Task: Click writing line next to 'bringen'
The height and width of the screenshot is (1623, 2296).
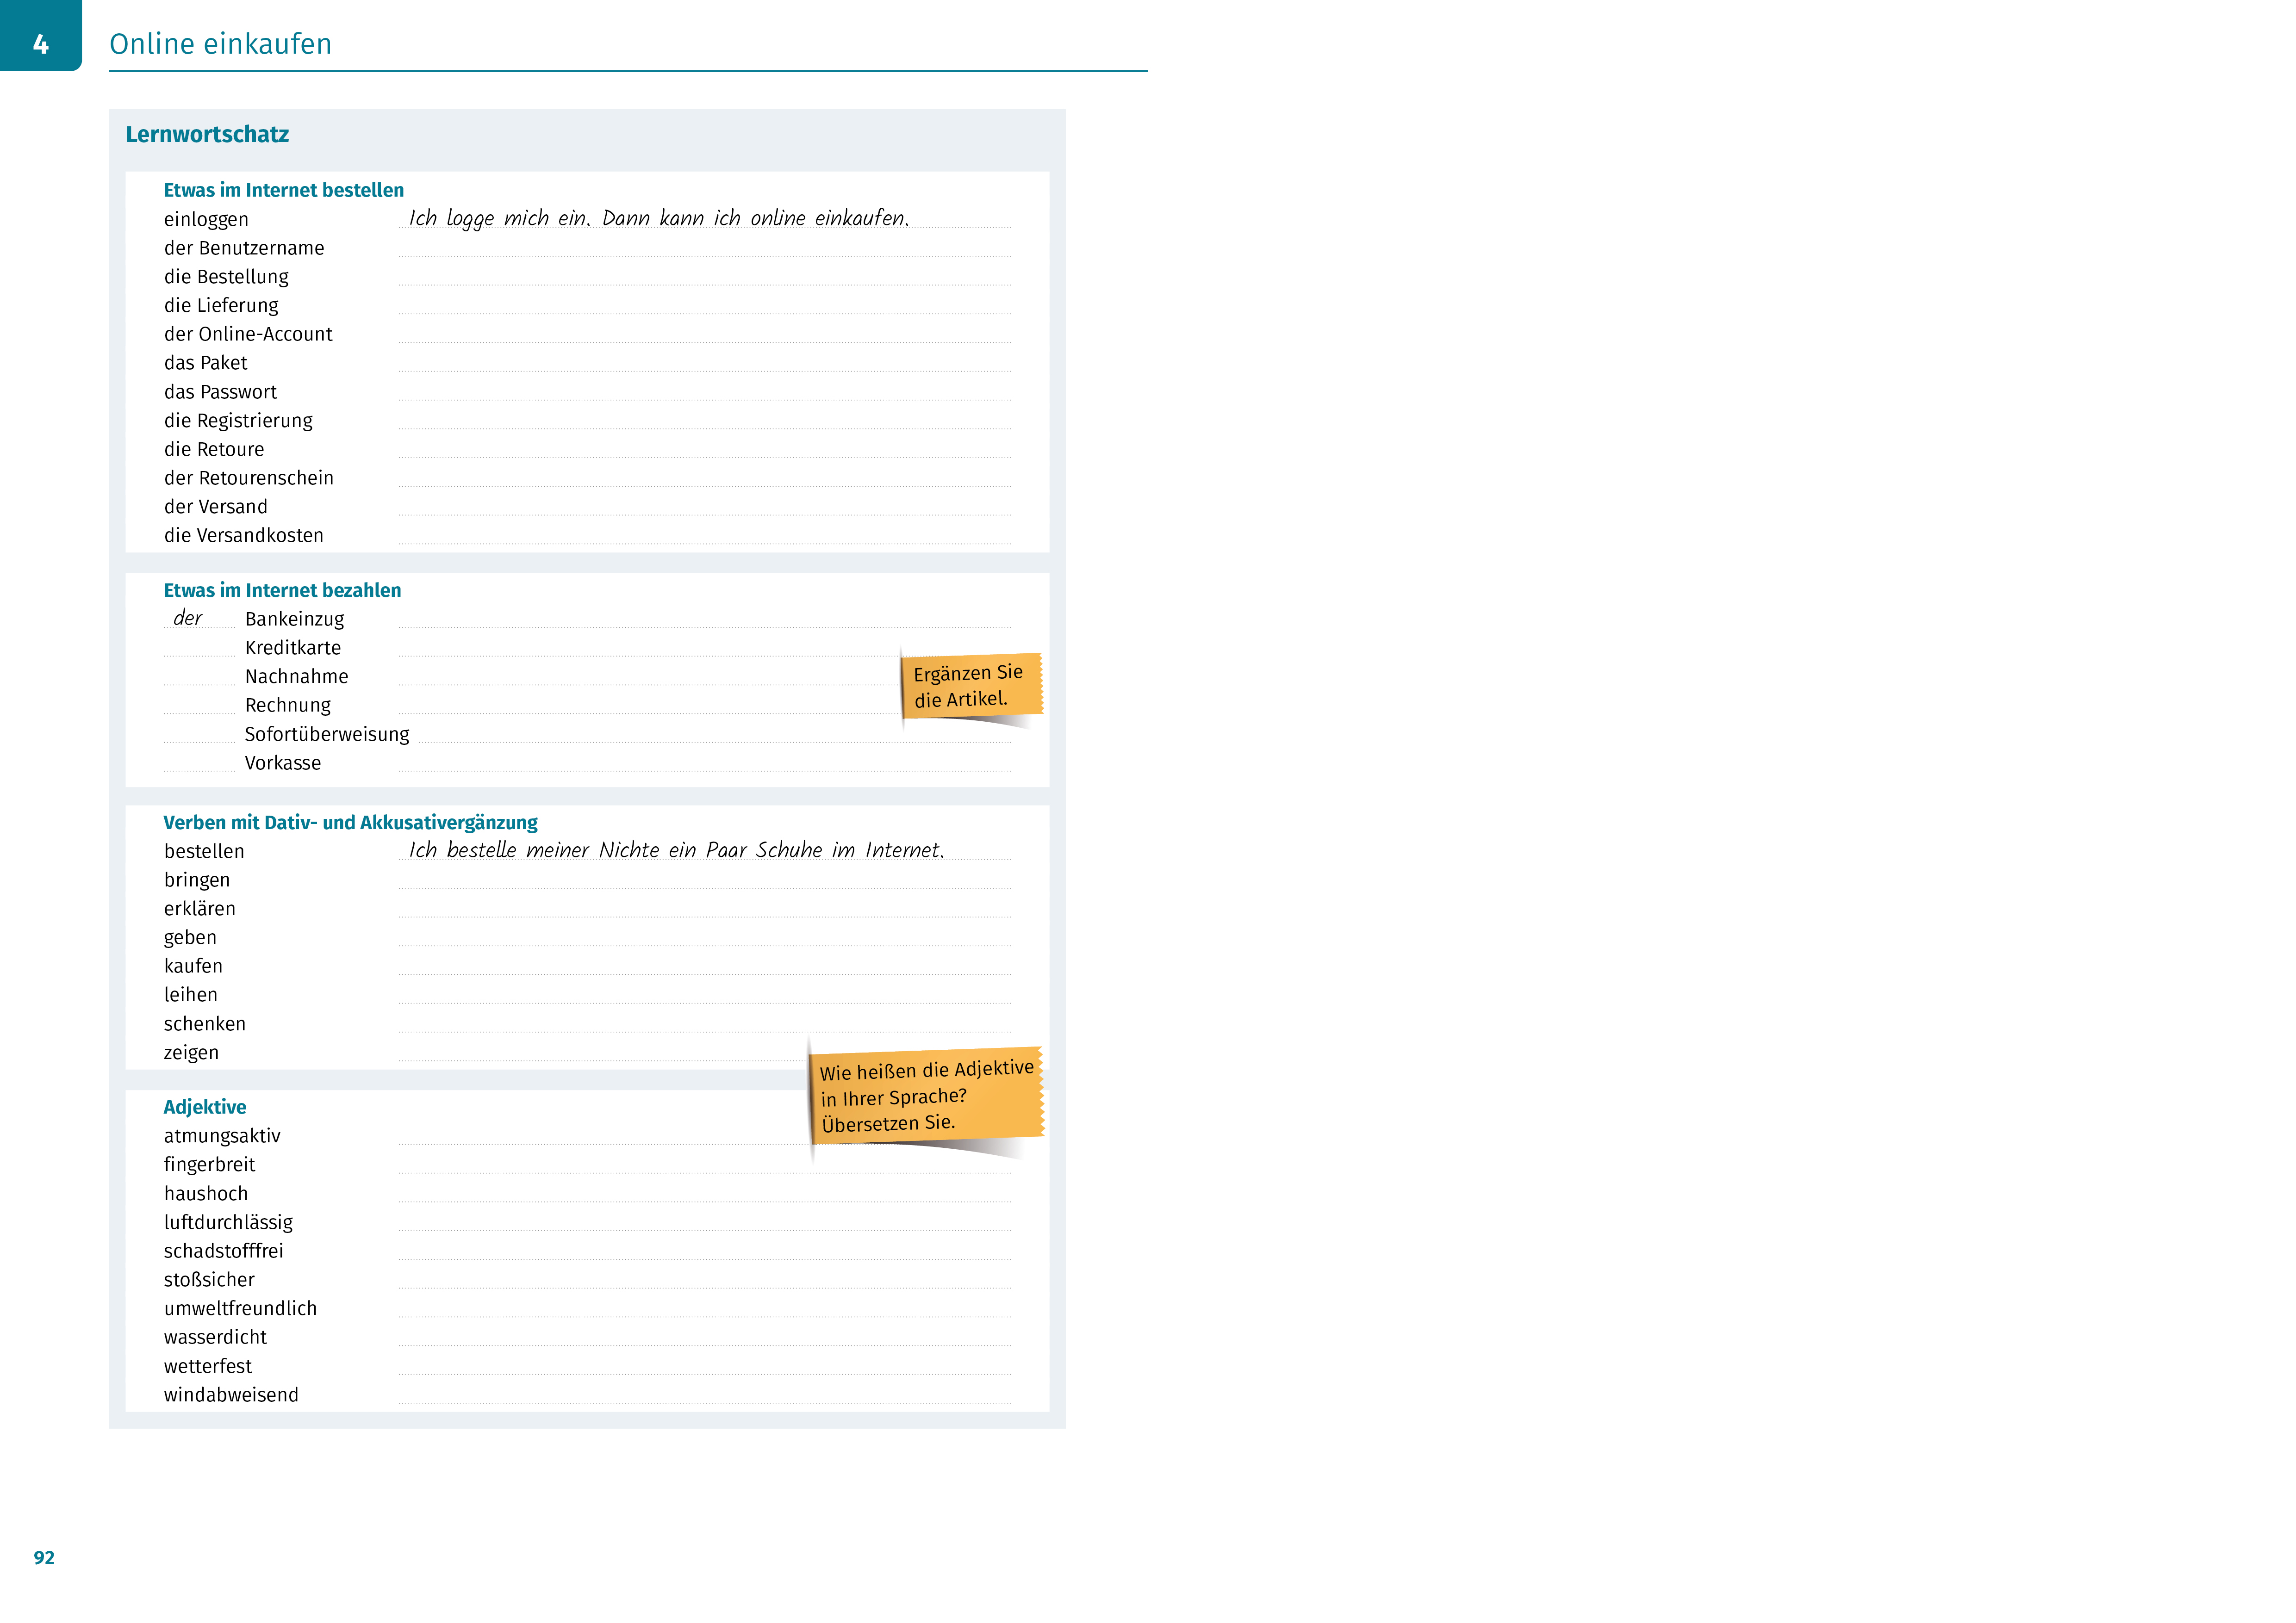Action: (705, 880)
